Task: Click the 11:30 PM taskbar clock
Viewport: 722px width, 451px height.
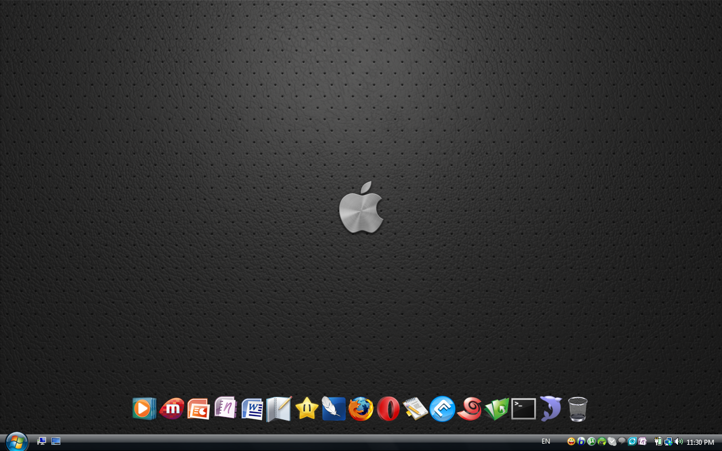Action: 700,442
